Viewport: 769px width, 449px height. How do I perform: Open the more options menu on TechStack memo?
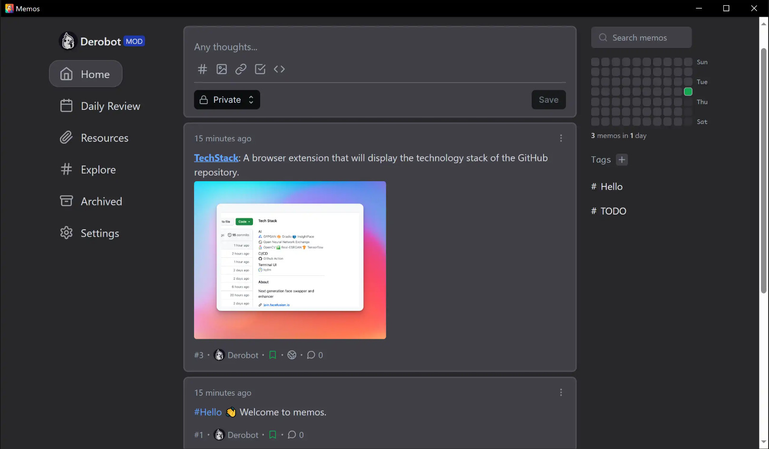tap(561, 138)
